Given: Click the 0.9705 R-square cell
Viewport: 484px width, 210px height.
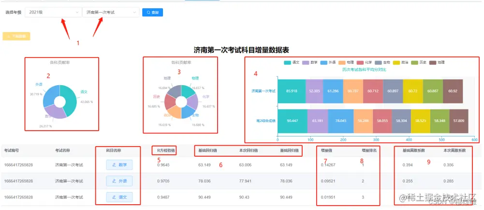Looking at the screenshot, I should [163, 181].
